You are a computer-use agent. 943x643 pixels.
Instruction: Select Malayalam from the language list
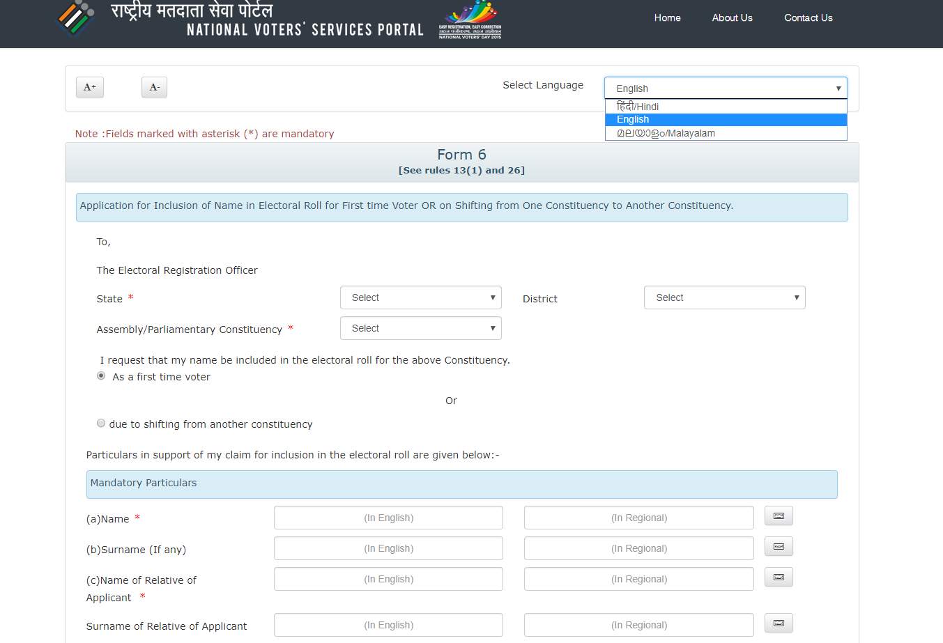(666, 133)
